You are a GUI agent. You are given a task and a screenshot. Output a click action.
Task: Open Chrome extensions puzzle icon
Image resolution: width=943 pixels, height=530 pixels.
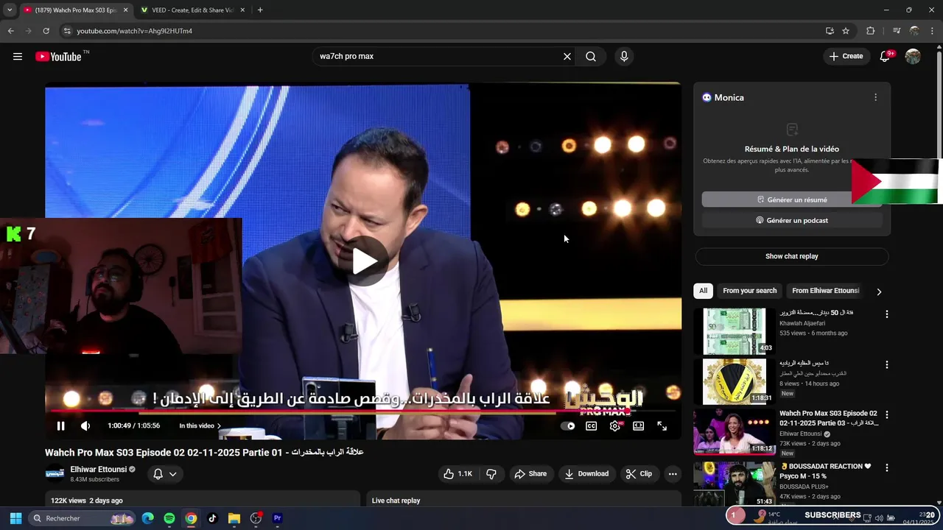[871, 31]
